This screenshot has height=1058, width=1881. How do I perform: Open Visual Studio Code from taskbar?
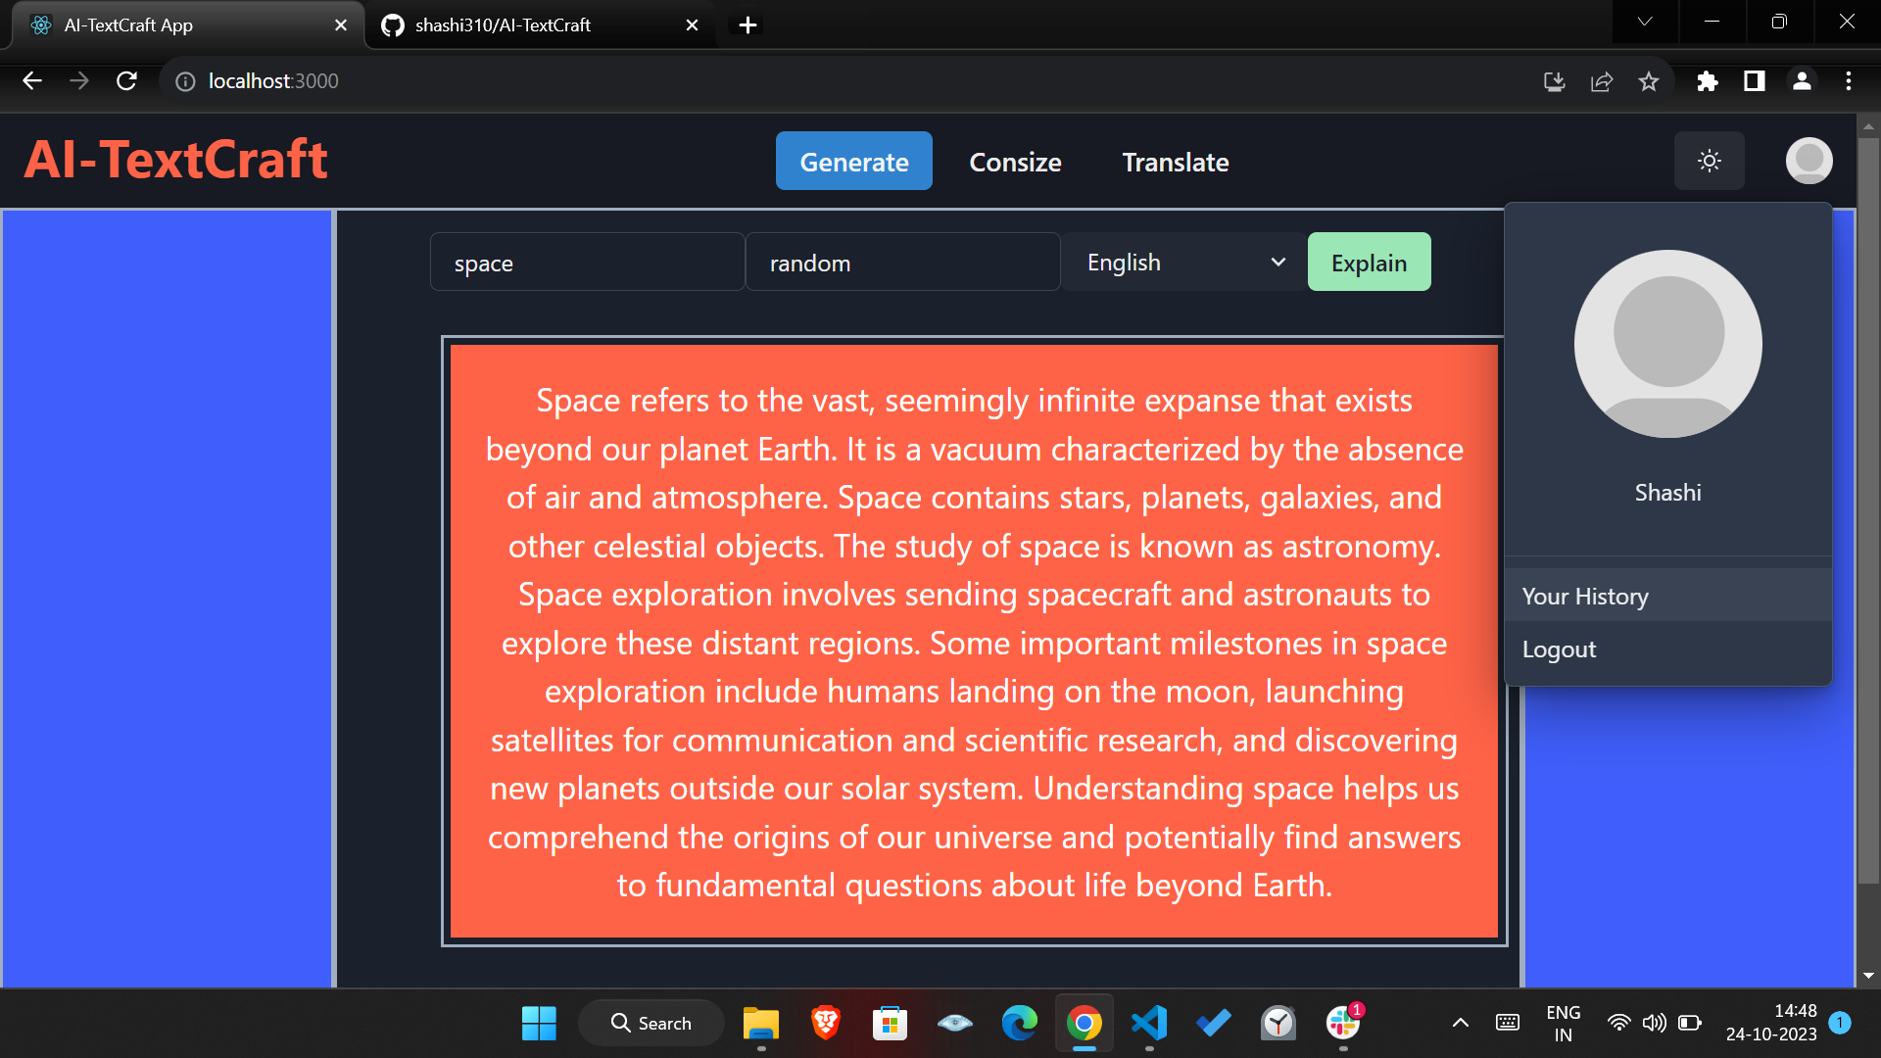point(1148,1023)
